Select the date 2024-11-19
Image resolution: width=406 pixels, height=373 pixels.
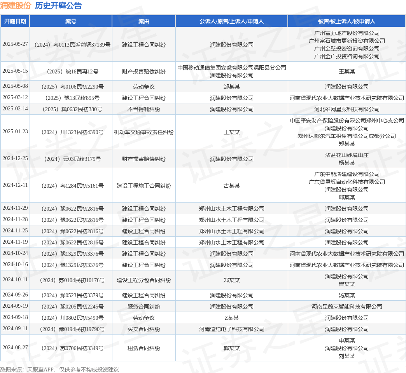[x=15, y=242]
